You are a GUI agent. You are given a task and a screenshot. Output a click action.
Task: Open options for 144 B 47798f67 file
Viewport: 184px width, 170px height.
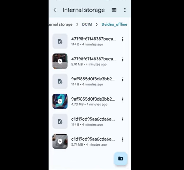(x=122, y=39)
